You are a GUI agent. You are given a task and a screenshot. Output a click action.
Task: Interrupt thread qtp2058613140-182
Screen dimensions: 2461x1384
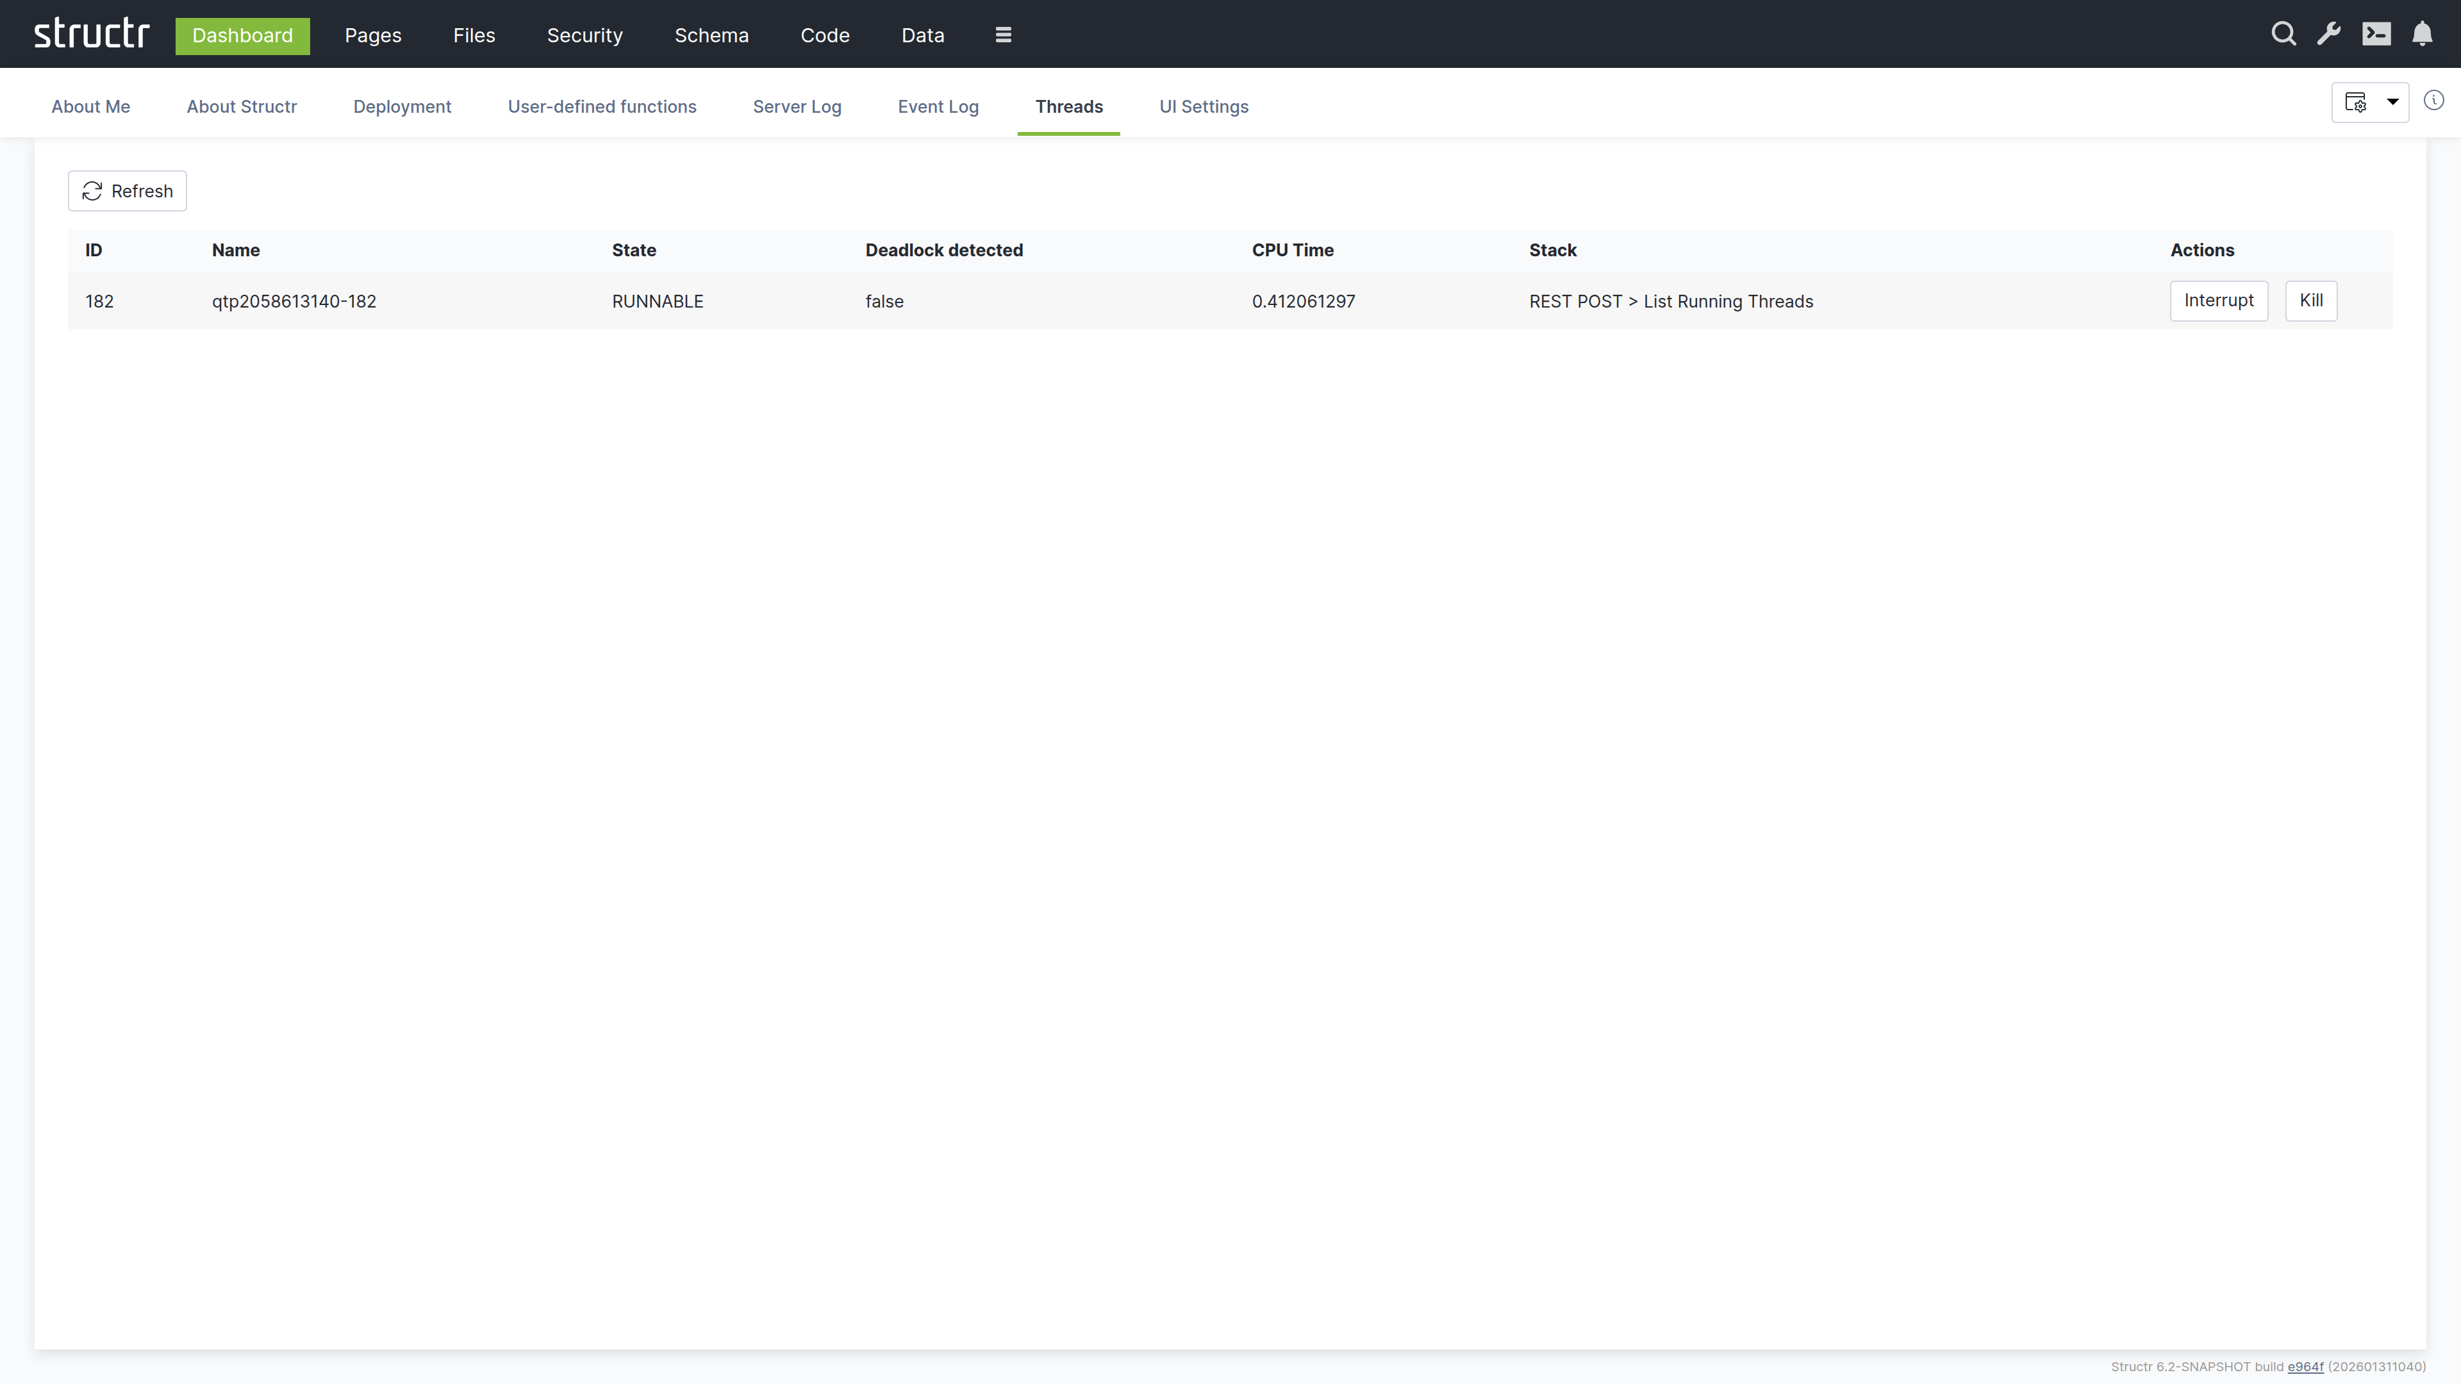tap(2218, 301)
